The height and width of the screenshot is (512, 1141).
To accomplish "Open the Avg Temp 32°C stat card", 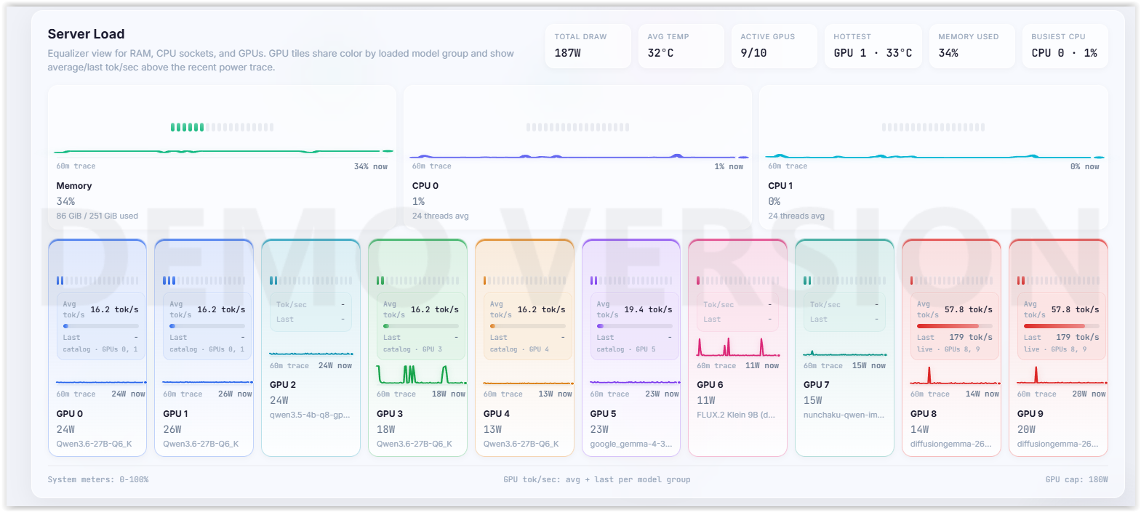I will pyautogui.click(x=681, y=46).
